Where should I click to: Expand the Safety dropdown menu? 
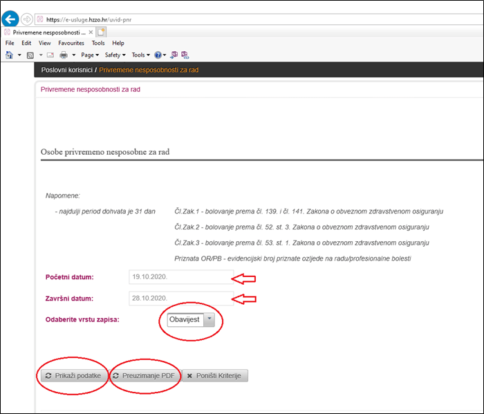(x=115, y=55)
